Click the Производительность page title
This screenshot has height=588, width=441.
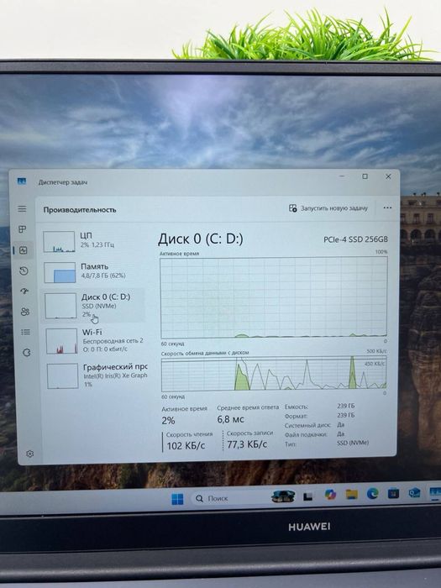pos(80,210)
